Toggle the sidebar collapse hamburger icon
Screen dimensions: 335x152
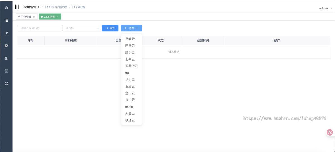pyautogui.click(x=17, y=7)
